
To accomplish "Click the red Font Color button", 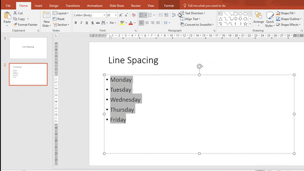I will (x=131, y=23).
